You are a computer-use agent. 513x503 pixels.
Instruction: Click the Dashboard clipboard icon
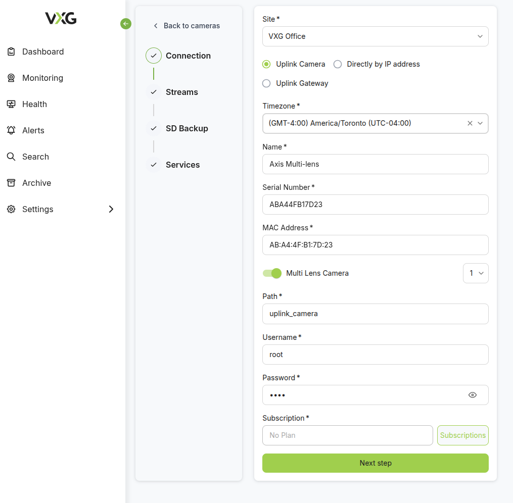click(11, 52)
